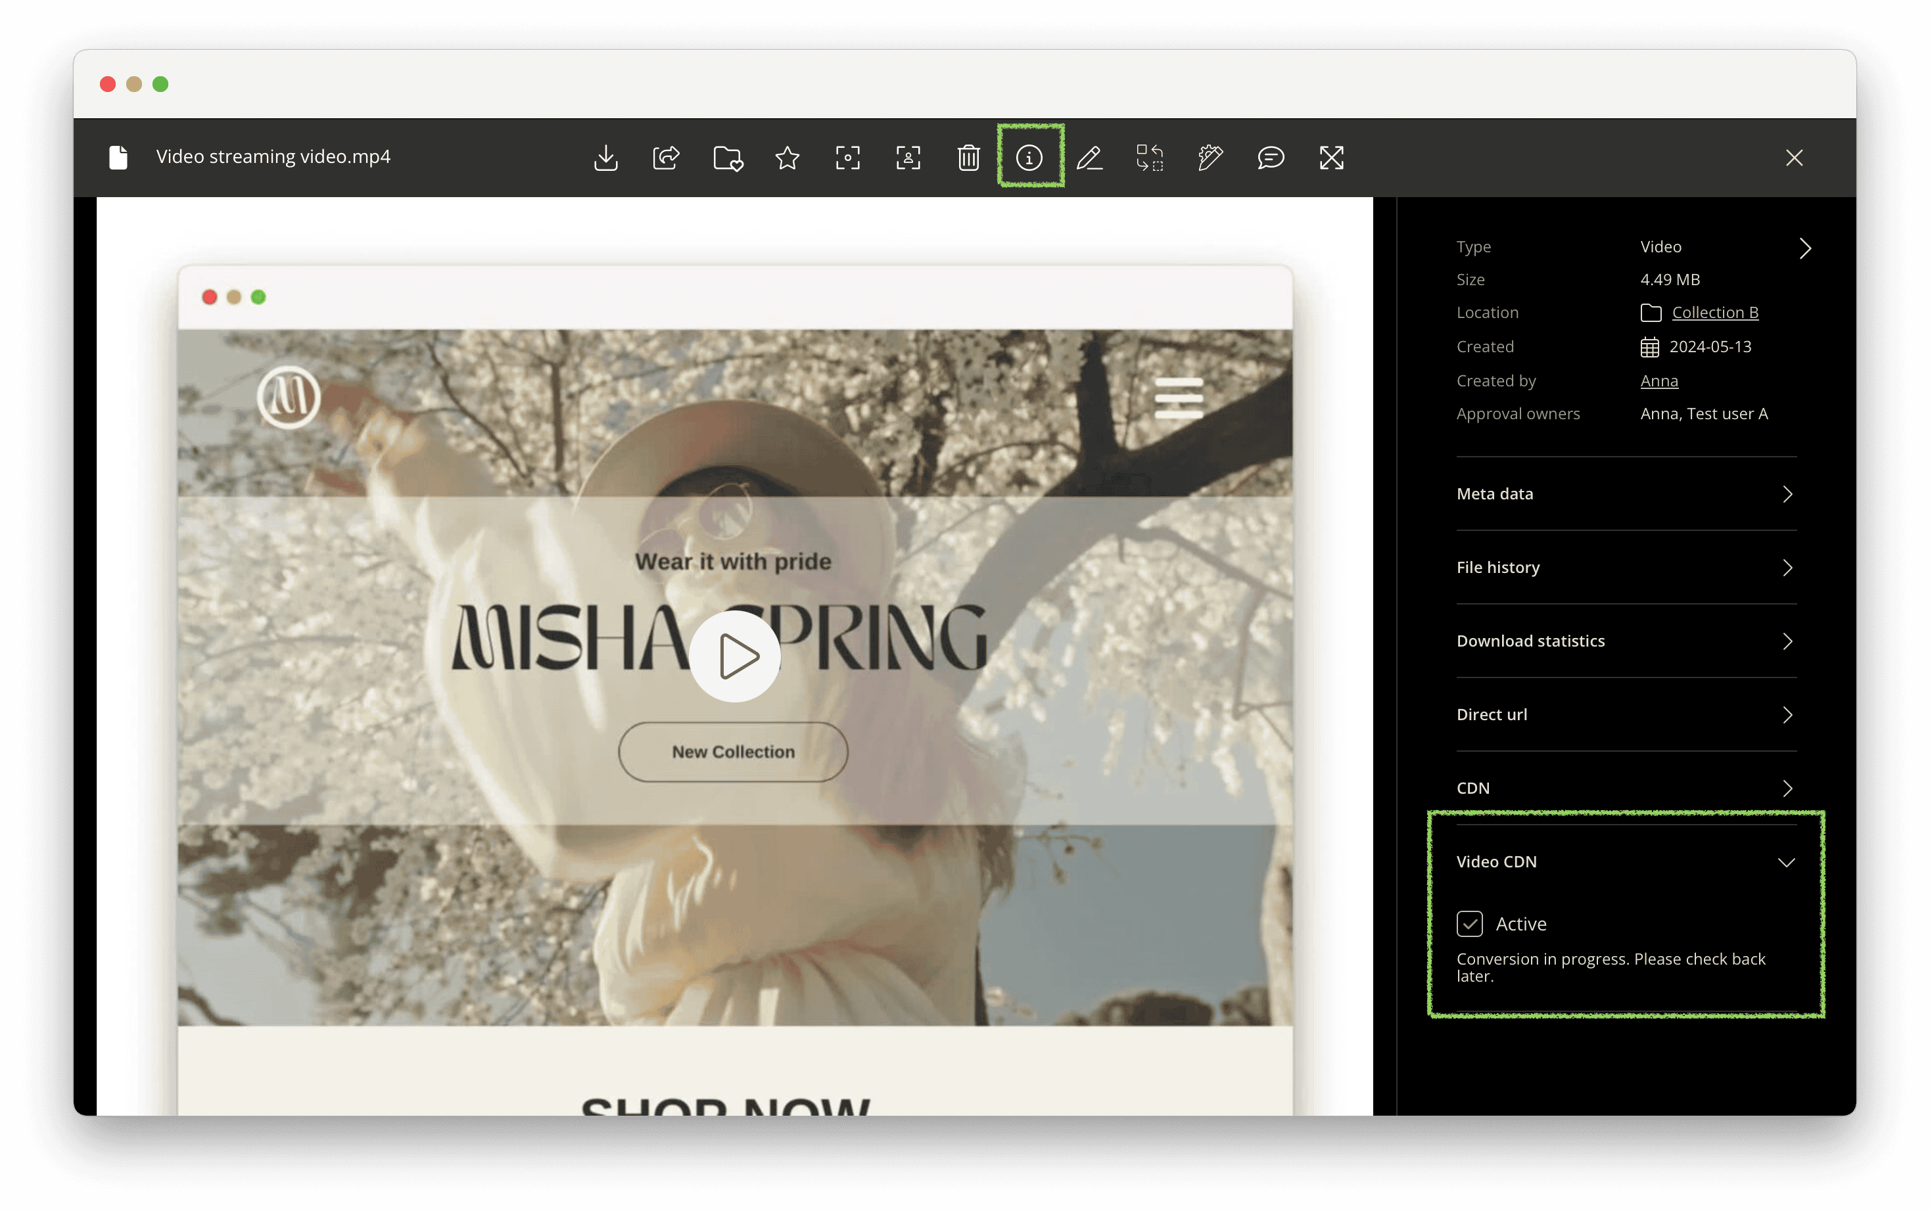Expand the Meta data section
1930x1213 pixels.
pyautogui.click(x=1626, y=493)
